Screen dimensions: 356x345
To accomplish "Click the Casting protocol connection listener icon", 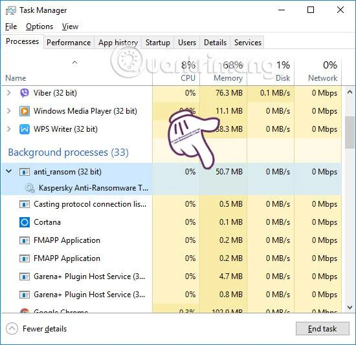I will pyautogui.click(x=25, y=204).
